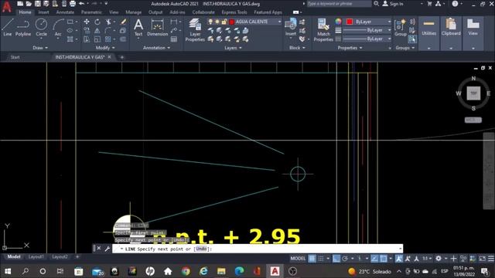Select the Mirror tool
Image resolution: width=495 pixels, height=278 pixels.
pos(97,31)
